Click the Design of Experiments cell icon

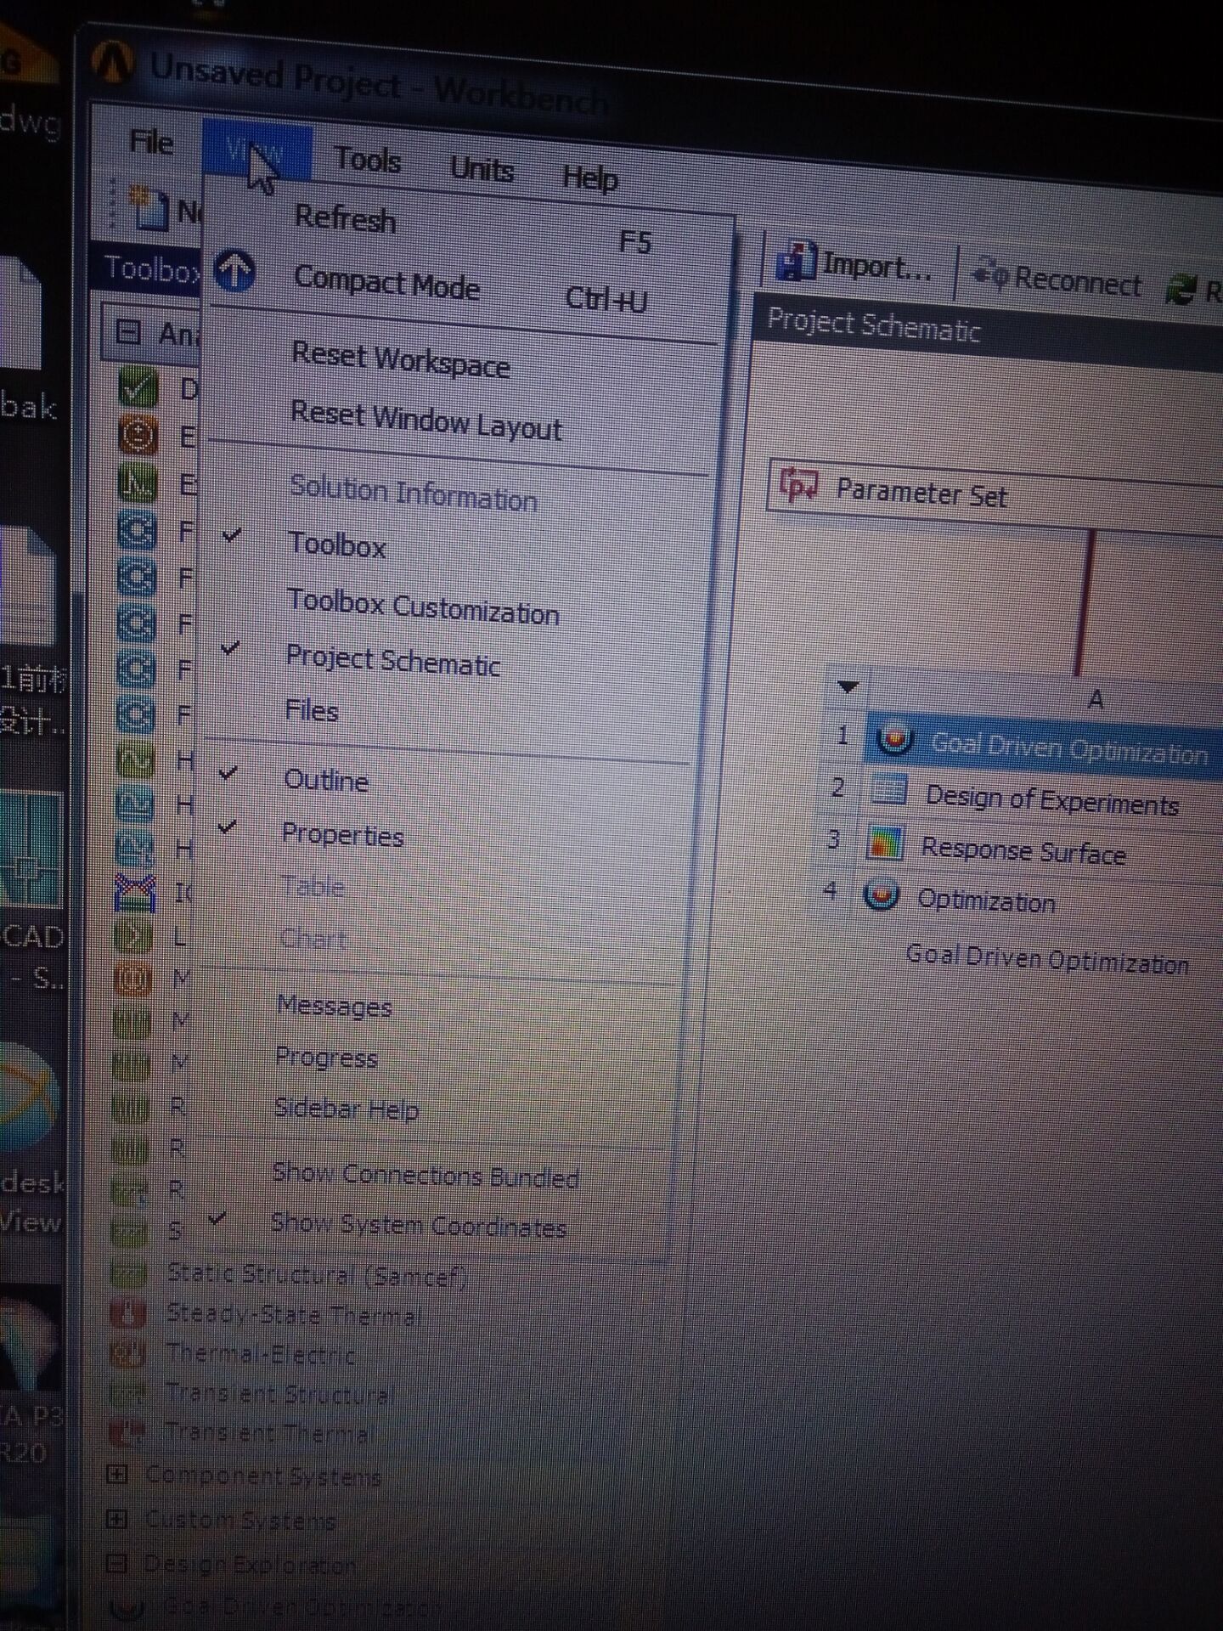pyautogui.click(x=888, y=792)
